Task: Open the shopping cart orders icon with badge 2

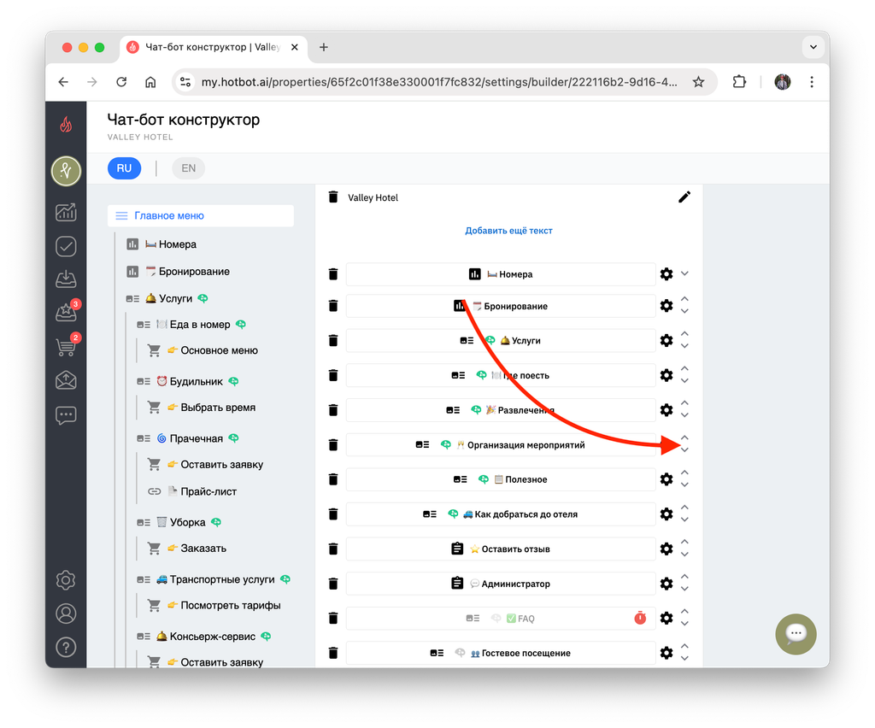Action: pos(67,346)
